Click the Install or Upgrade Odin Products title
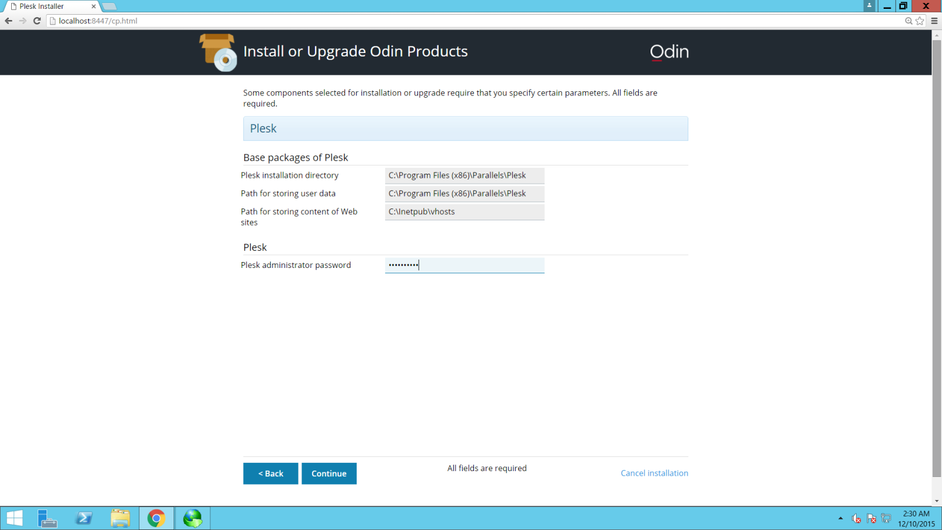The image size is (942, 530). 356,51
